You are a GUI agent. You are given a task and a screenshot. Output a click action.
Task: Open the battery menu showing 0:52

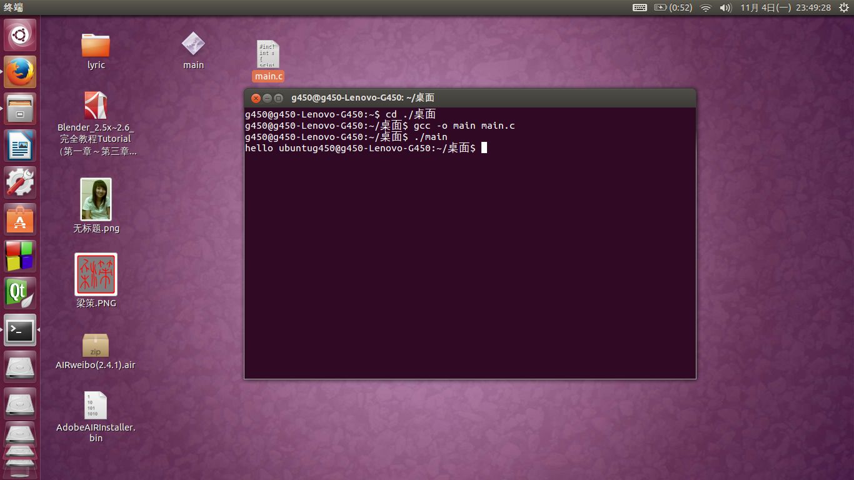pyautogui.click(x=666, y=7)
